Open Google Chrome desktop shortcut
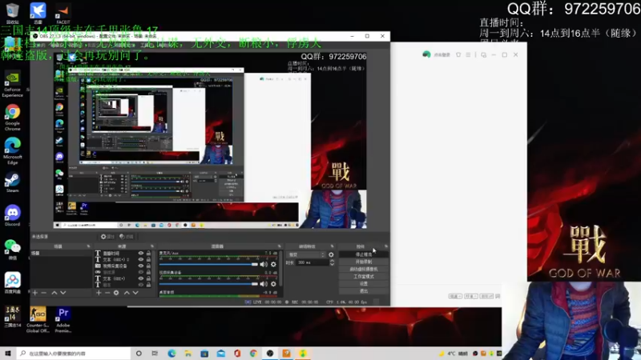This screenshot has width=641, height=360. coord(12,117)
